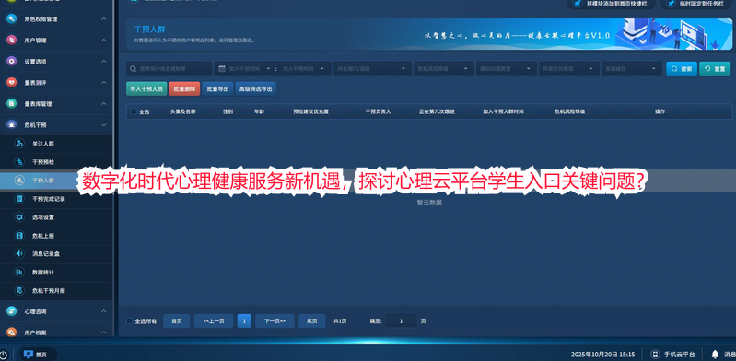
Task: Open the 所在部门/班级 dropdown
Action: point(372,68)
